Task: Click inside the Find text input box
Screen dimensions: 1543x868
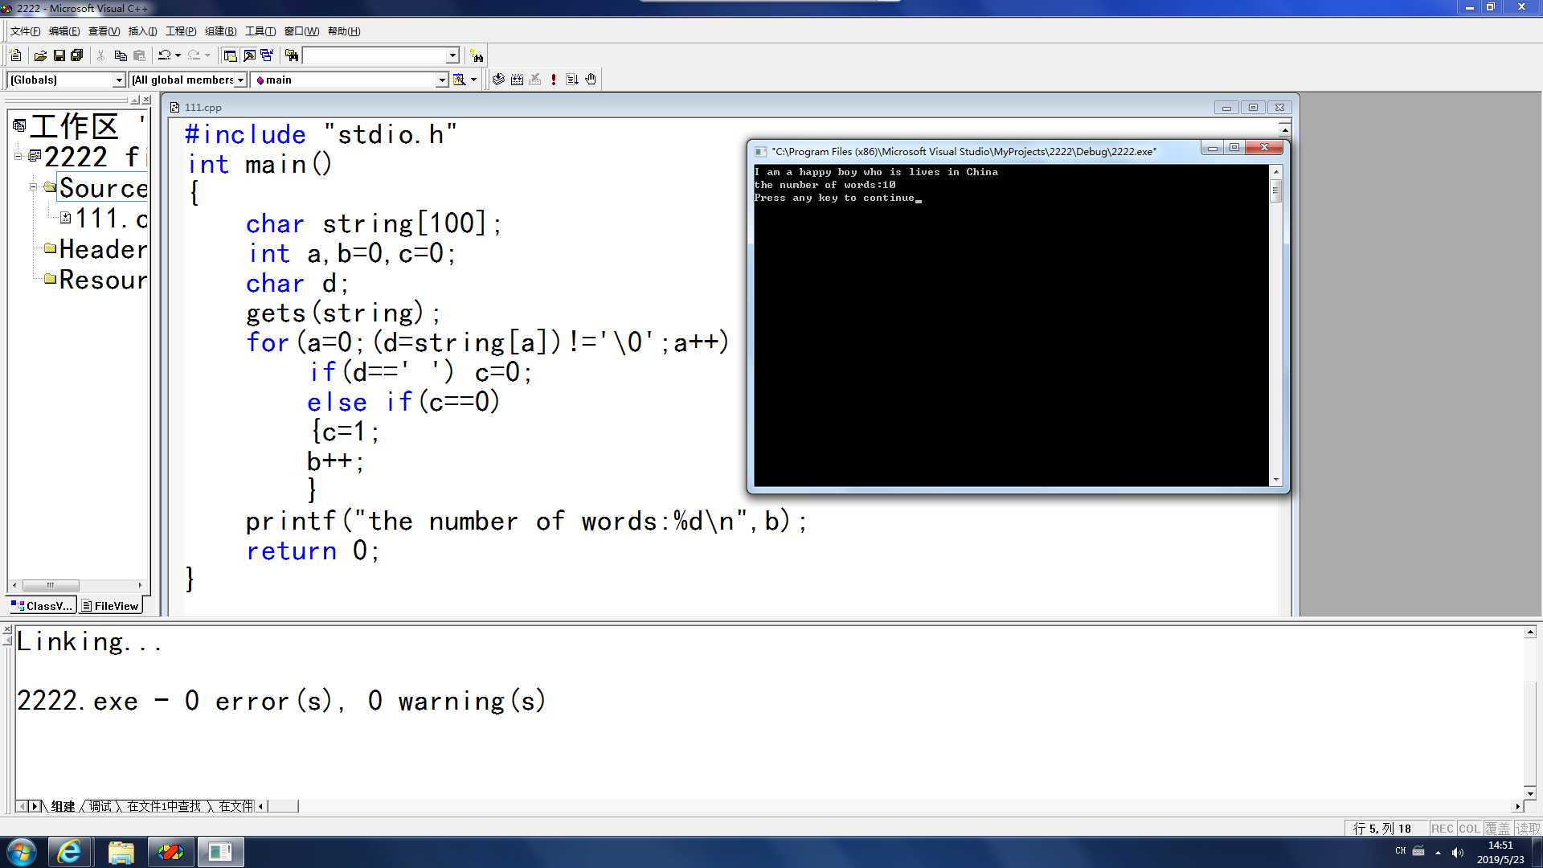Action: (374, 55)
